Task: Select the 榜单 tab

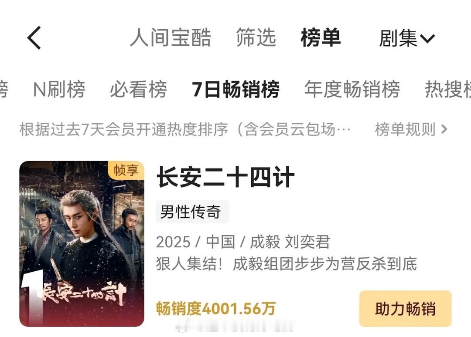Action: 321,37
